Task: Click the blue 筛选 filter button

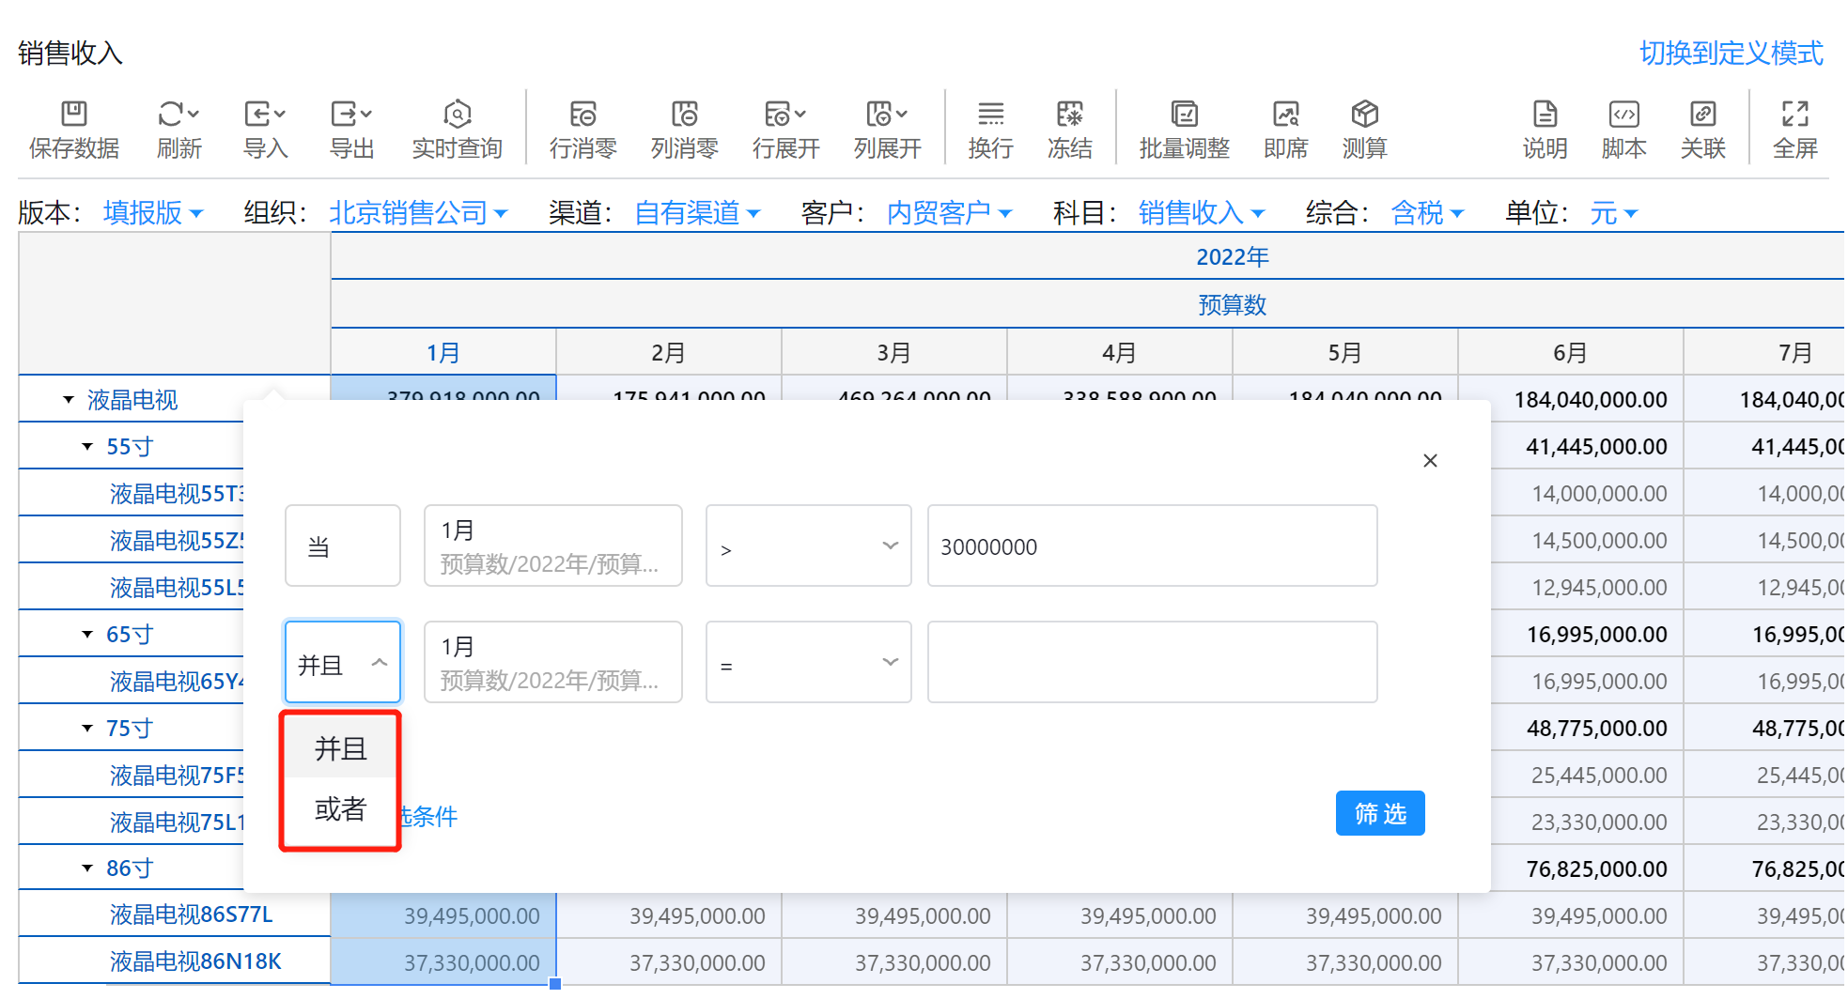Action: [x=1379, y=813]
